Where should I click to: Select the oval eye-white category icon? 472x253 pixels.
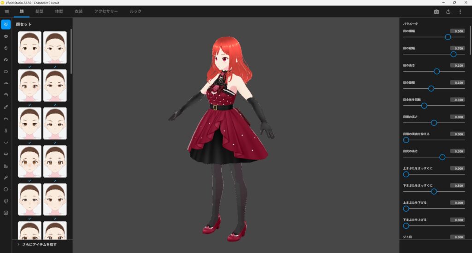(6, 71)
